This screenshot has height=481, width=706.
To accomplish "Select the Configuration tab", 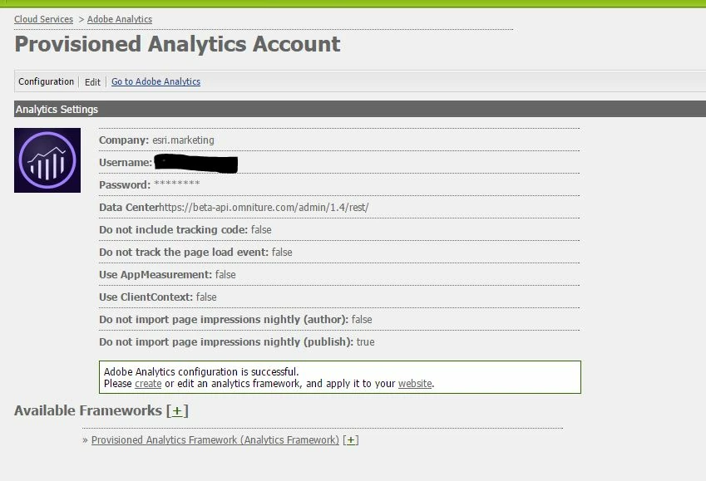I will coord(46,81).
